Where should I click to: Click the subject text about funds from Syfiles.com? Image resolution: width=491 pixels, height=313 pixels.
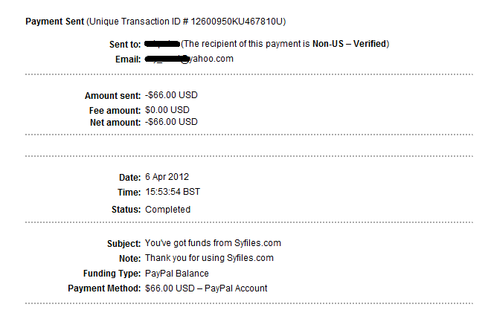213,244
